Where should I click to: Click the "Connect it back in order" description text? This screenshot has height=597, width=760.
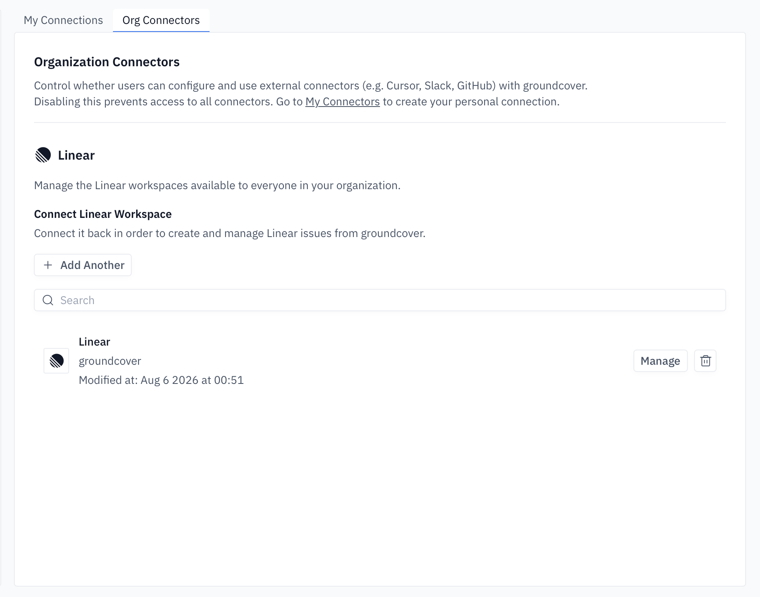[x=230, y=233]
